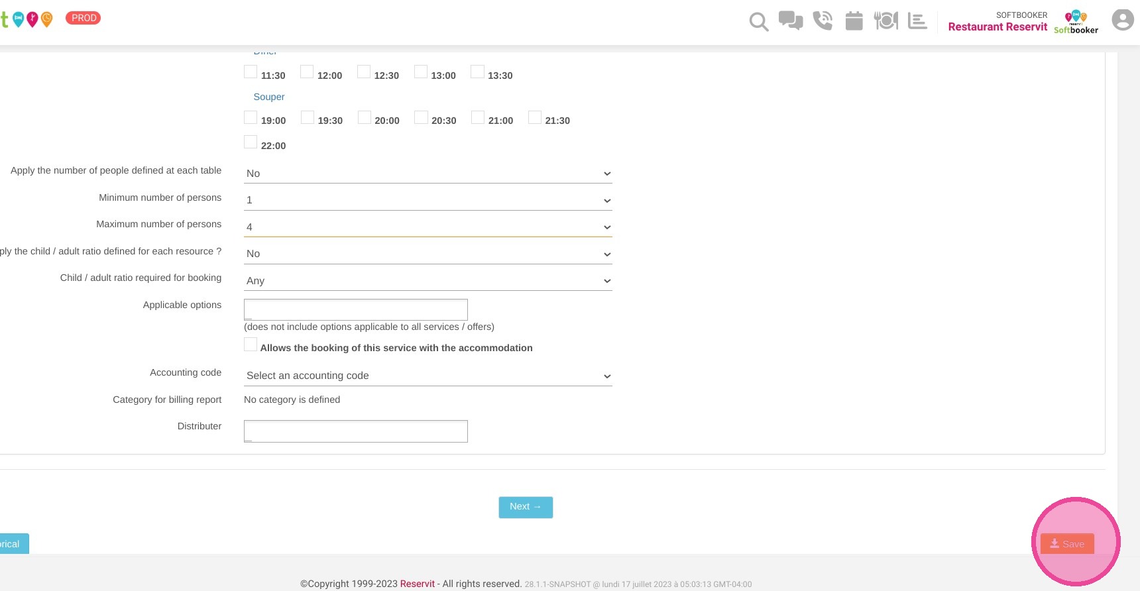Click the Distributer input field
Screen dimensions: 1140x591
[356, 431]
